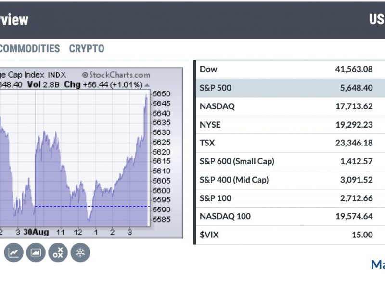This screenshot has width=385, height=289.
Task: Select the Dow row
Action: [x=291, y=69]
